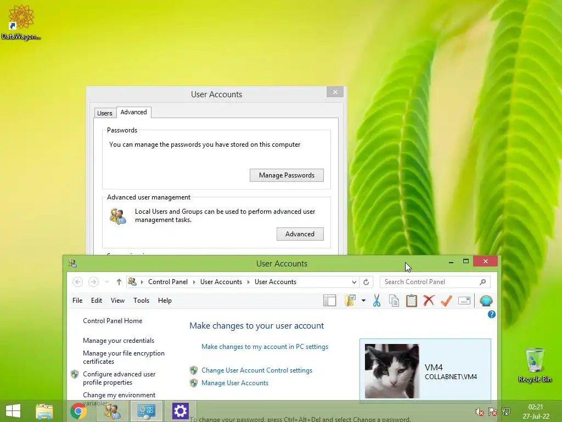The height and width of the screenshot is (422, 562).
Task: Select the Advanced tab in dialog
Action: click(134, 112)
